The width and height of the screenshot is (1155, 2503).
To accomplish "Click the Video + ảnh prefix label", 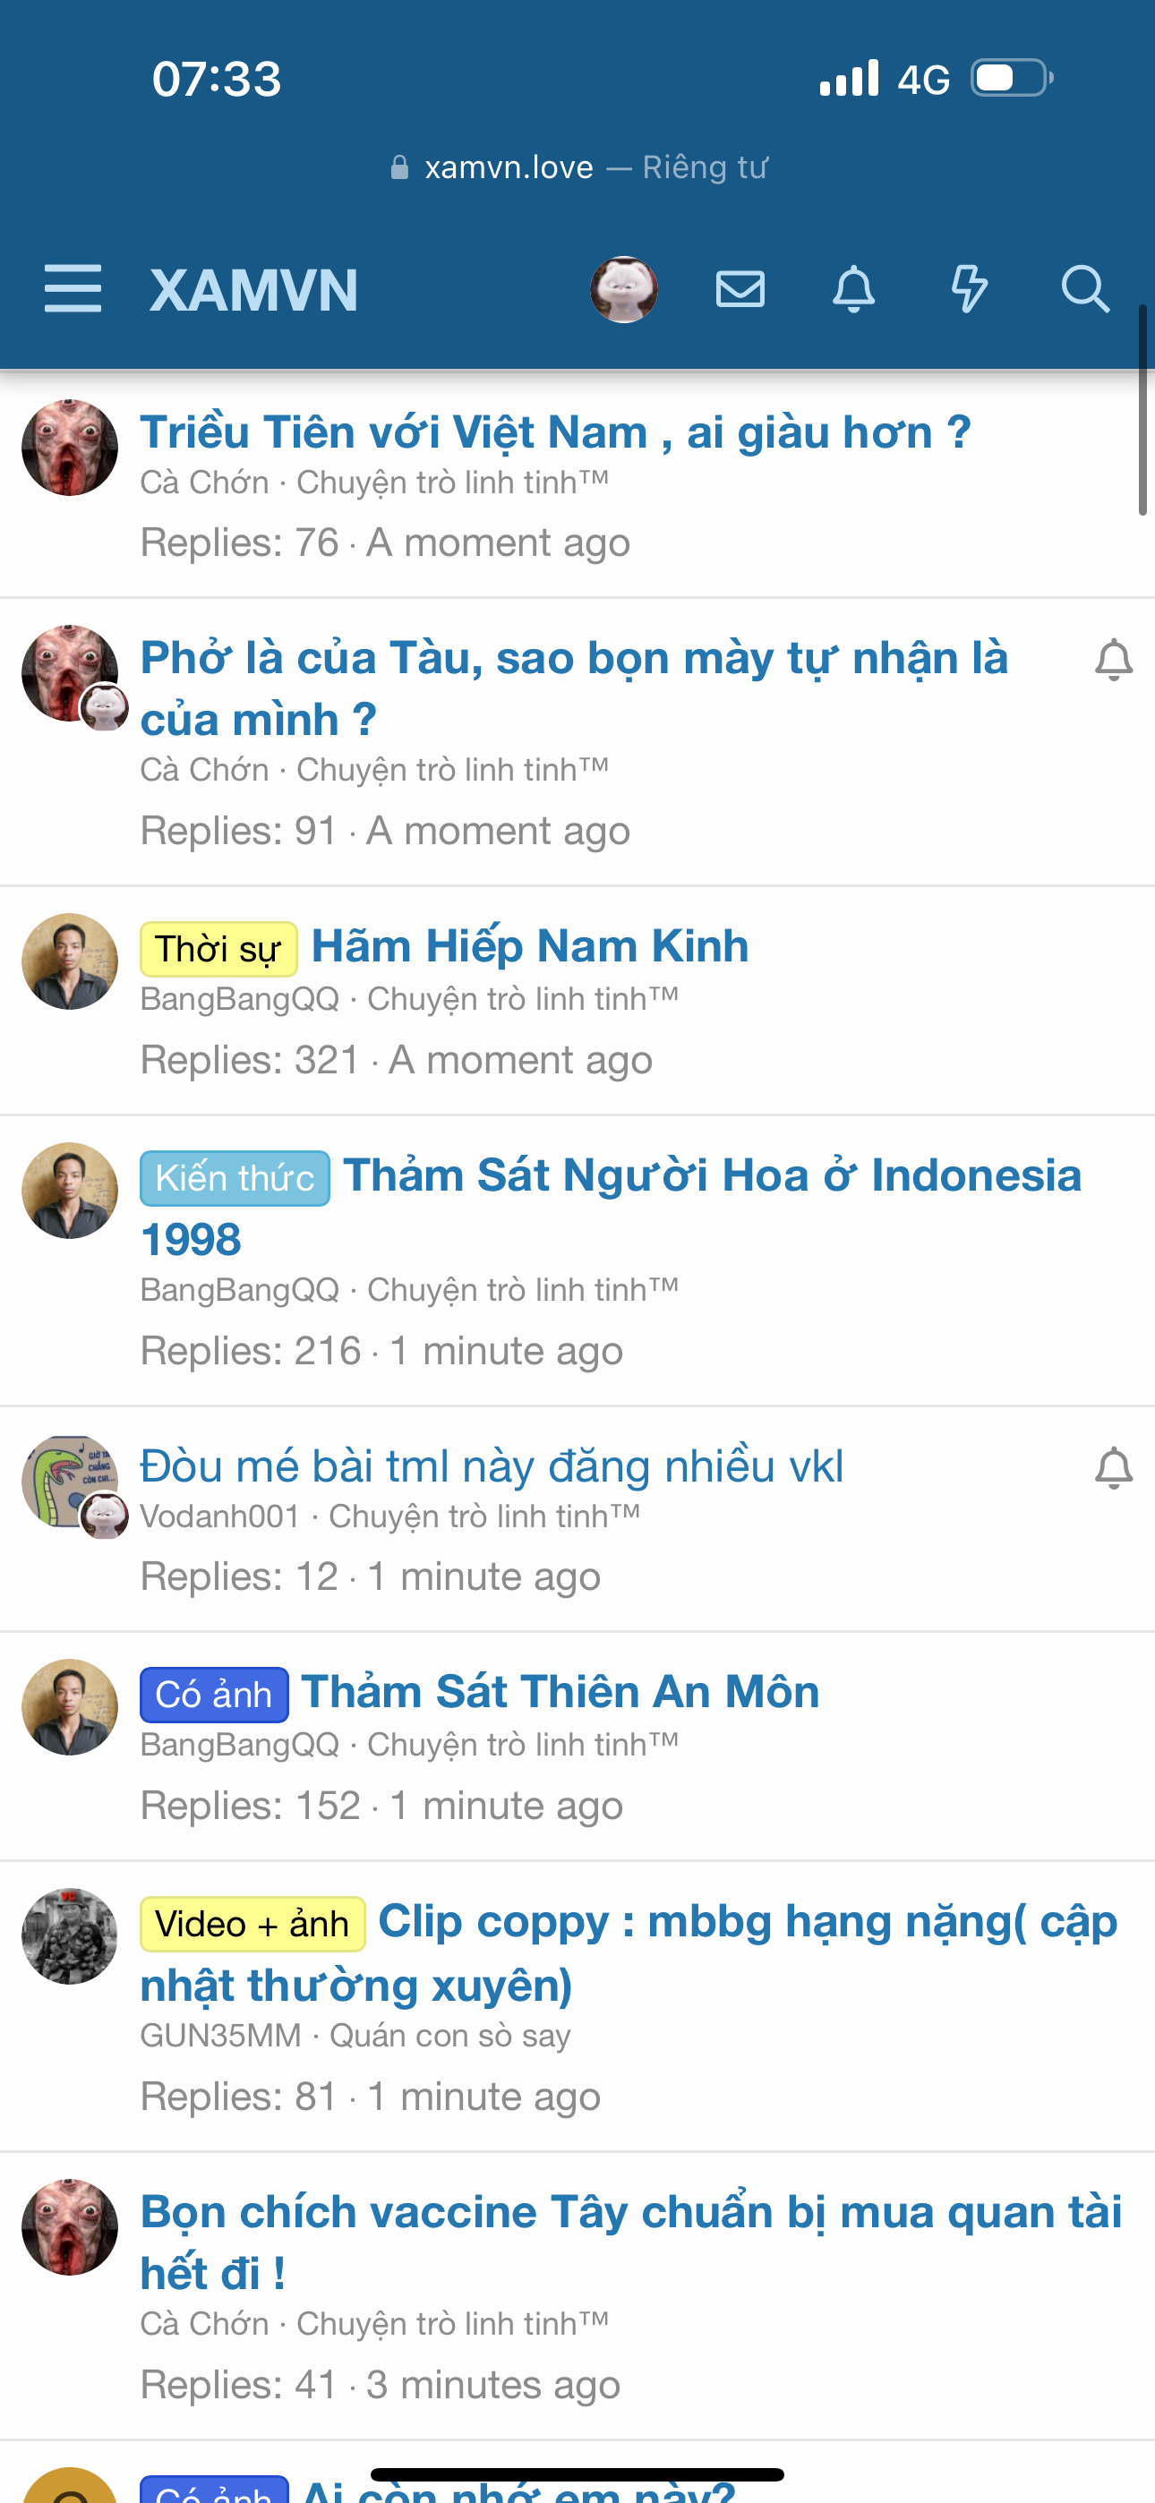I will point(252,1925).
